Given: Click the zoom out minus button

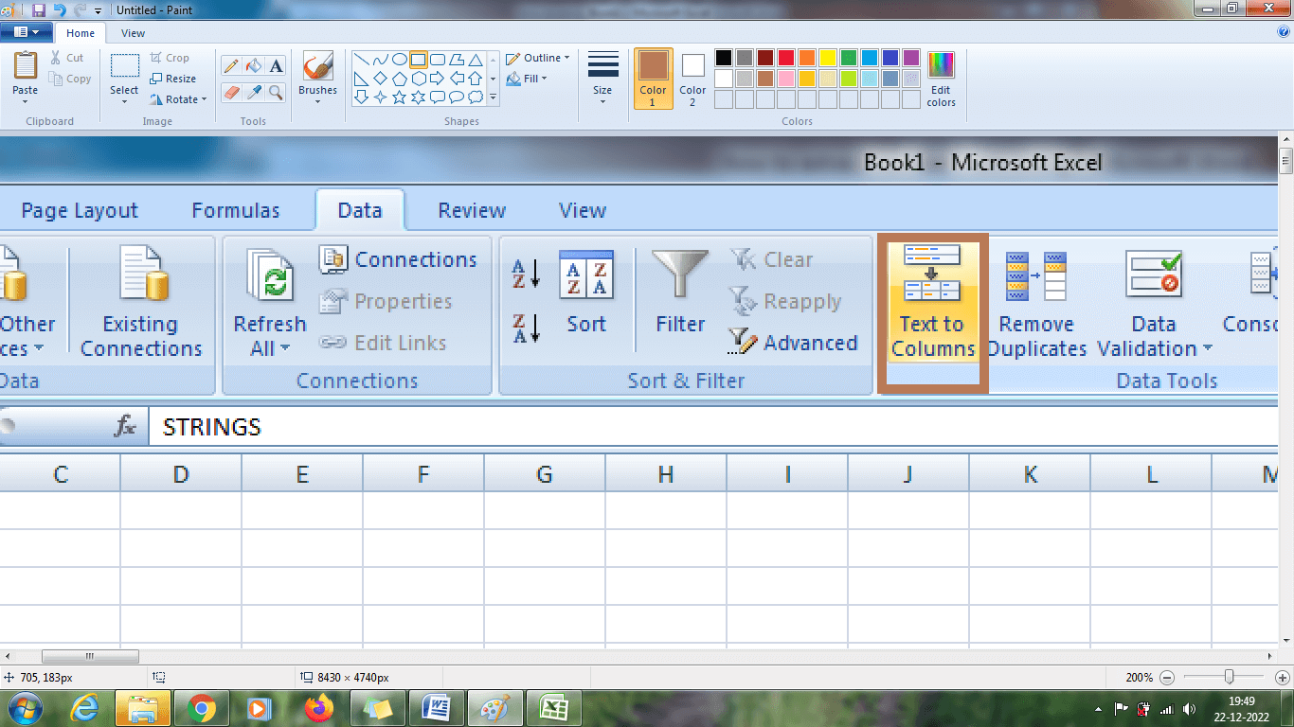Looking at the screenshot, I should pos(1166,678).
